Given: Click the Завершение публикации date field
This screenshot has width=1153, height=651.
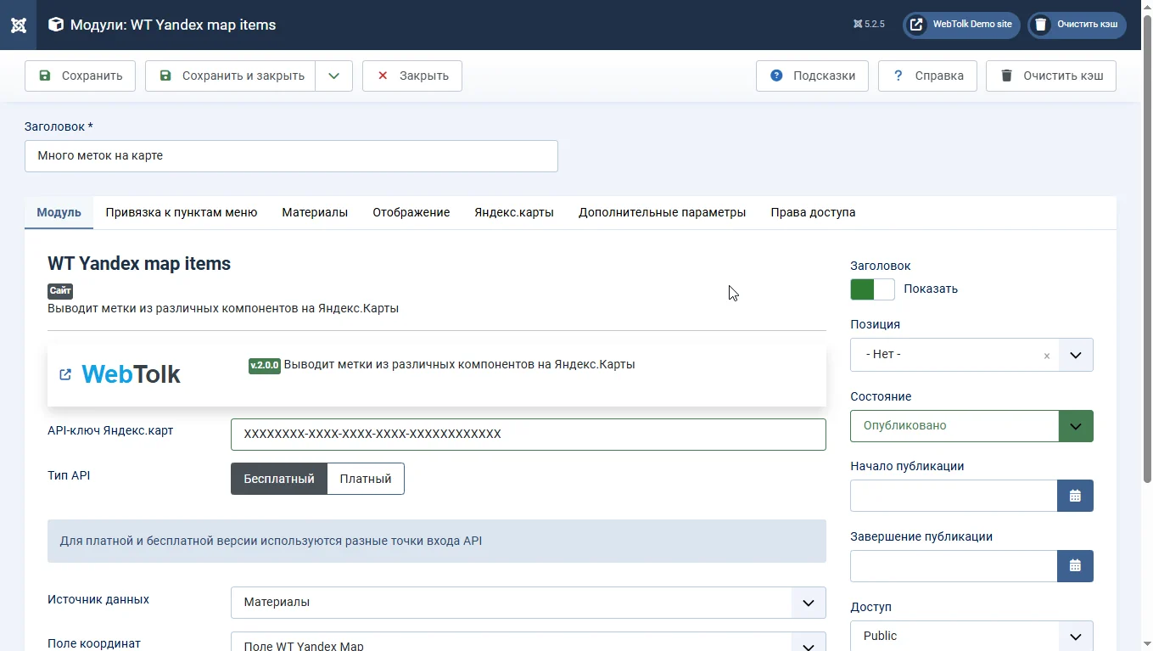Looking at the screenshot, I should coord(954,566).
